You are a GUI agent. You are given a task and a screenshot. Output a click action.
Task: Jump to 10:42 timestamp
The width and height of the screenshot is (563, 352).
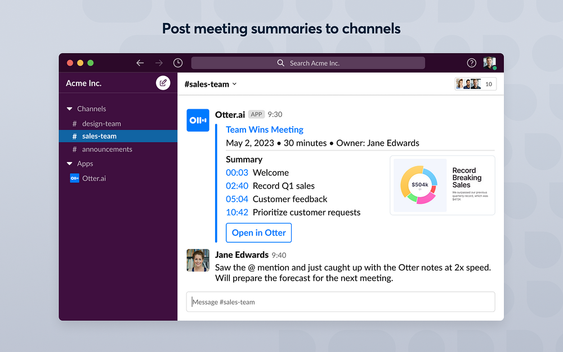click(237, 213)
